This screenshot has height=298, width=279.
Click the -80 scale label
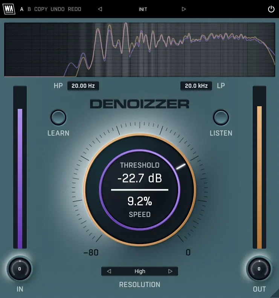[x=91, y=252]
